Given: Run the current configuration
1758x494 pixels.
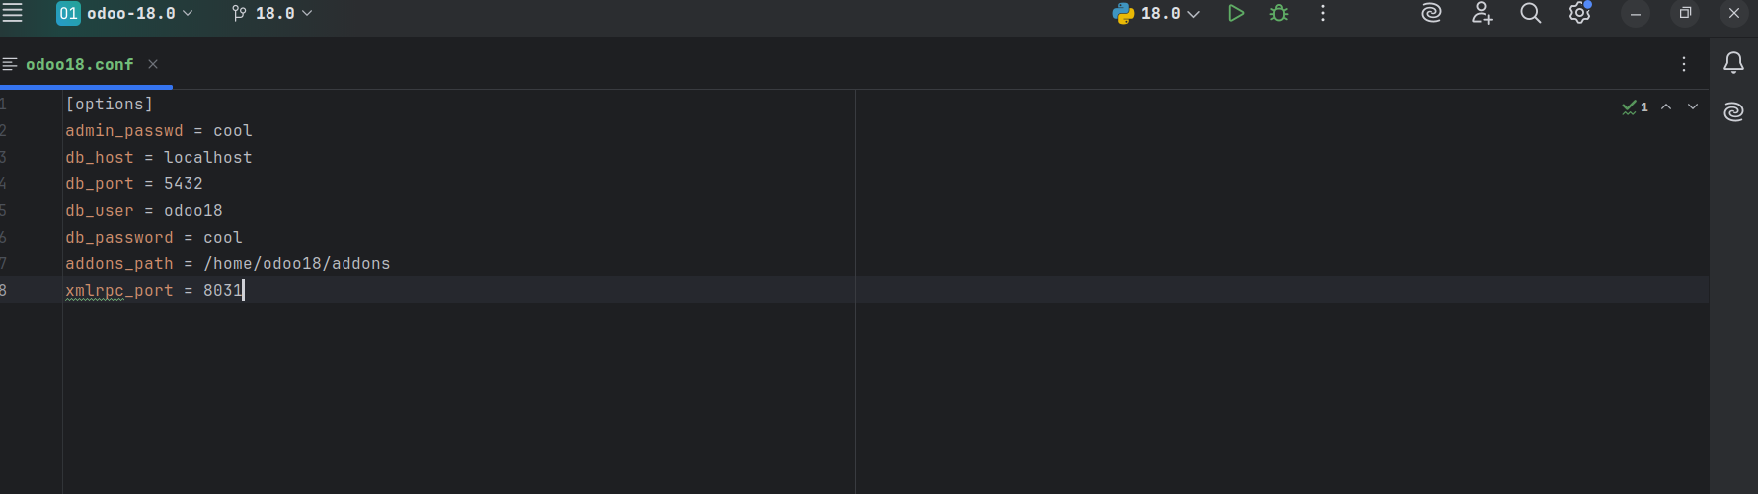Looking at the screenshot, I should (x=1235, y=13).
